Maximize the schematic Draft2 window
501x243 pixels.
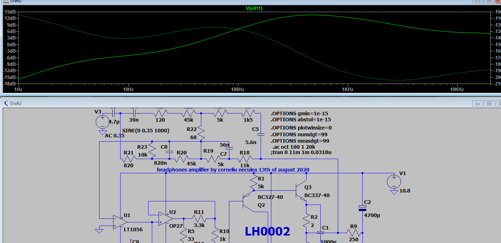click(x=490, y=103)
